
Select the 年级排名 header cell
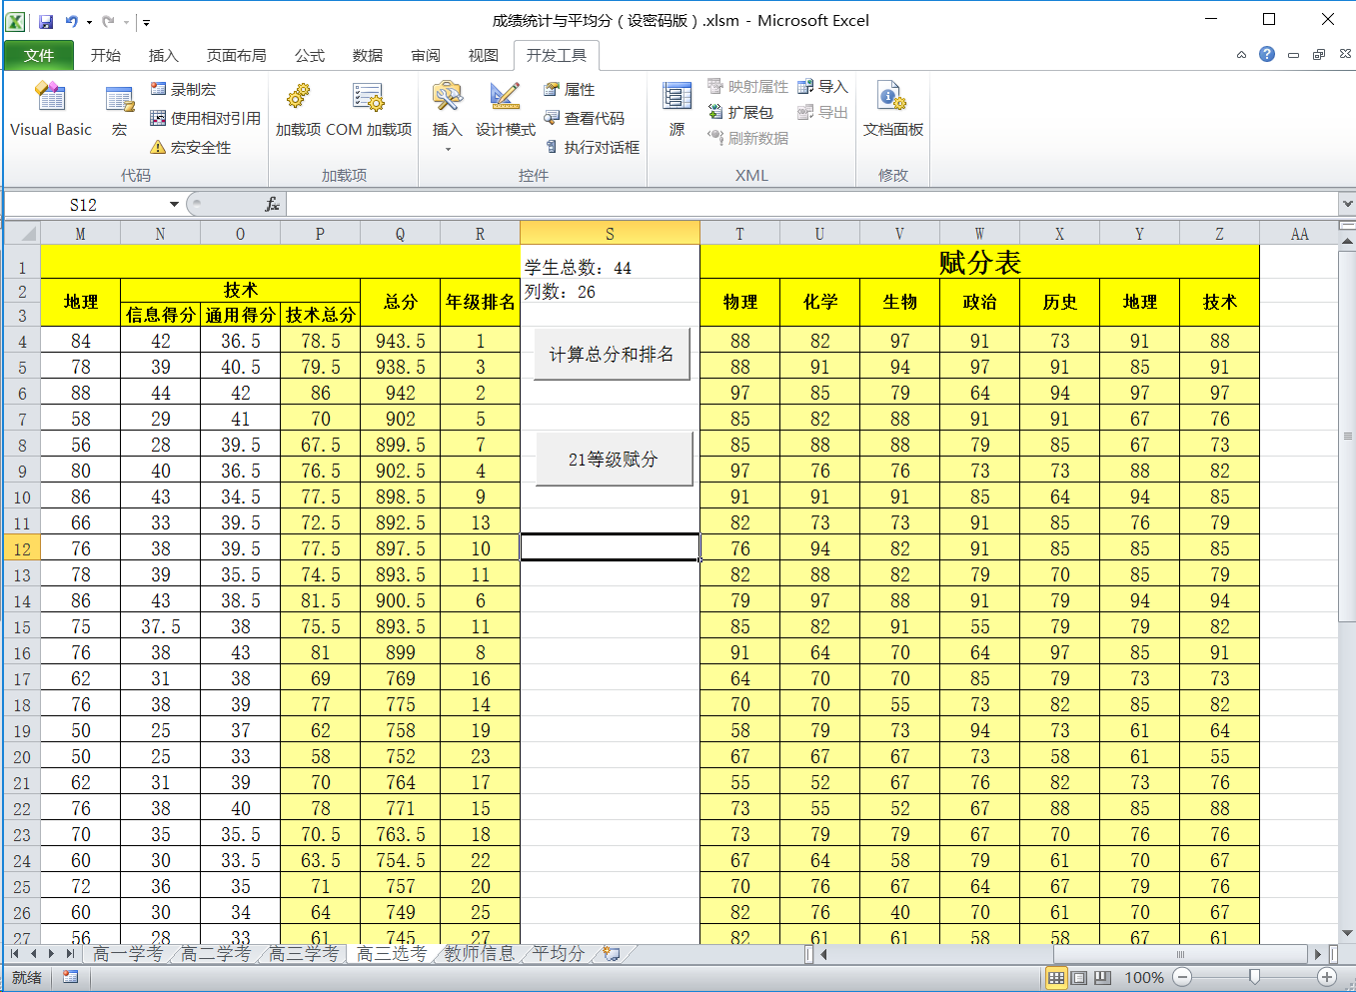click(480, 302)
